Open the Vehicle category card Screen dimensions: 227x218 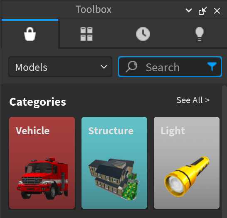point(42,163)
